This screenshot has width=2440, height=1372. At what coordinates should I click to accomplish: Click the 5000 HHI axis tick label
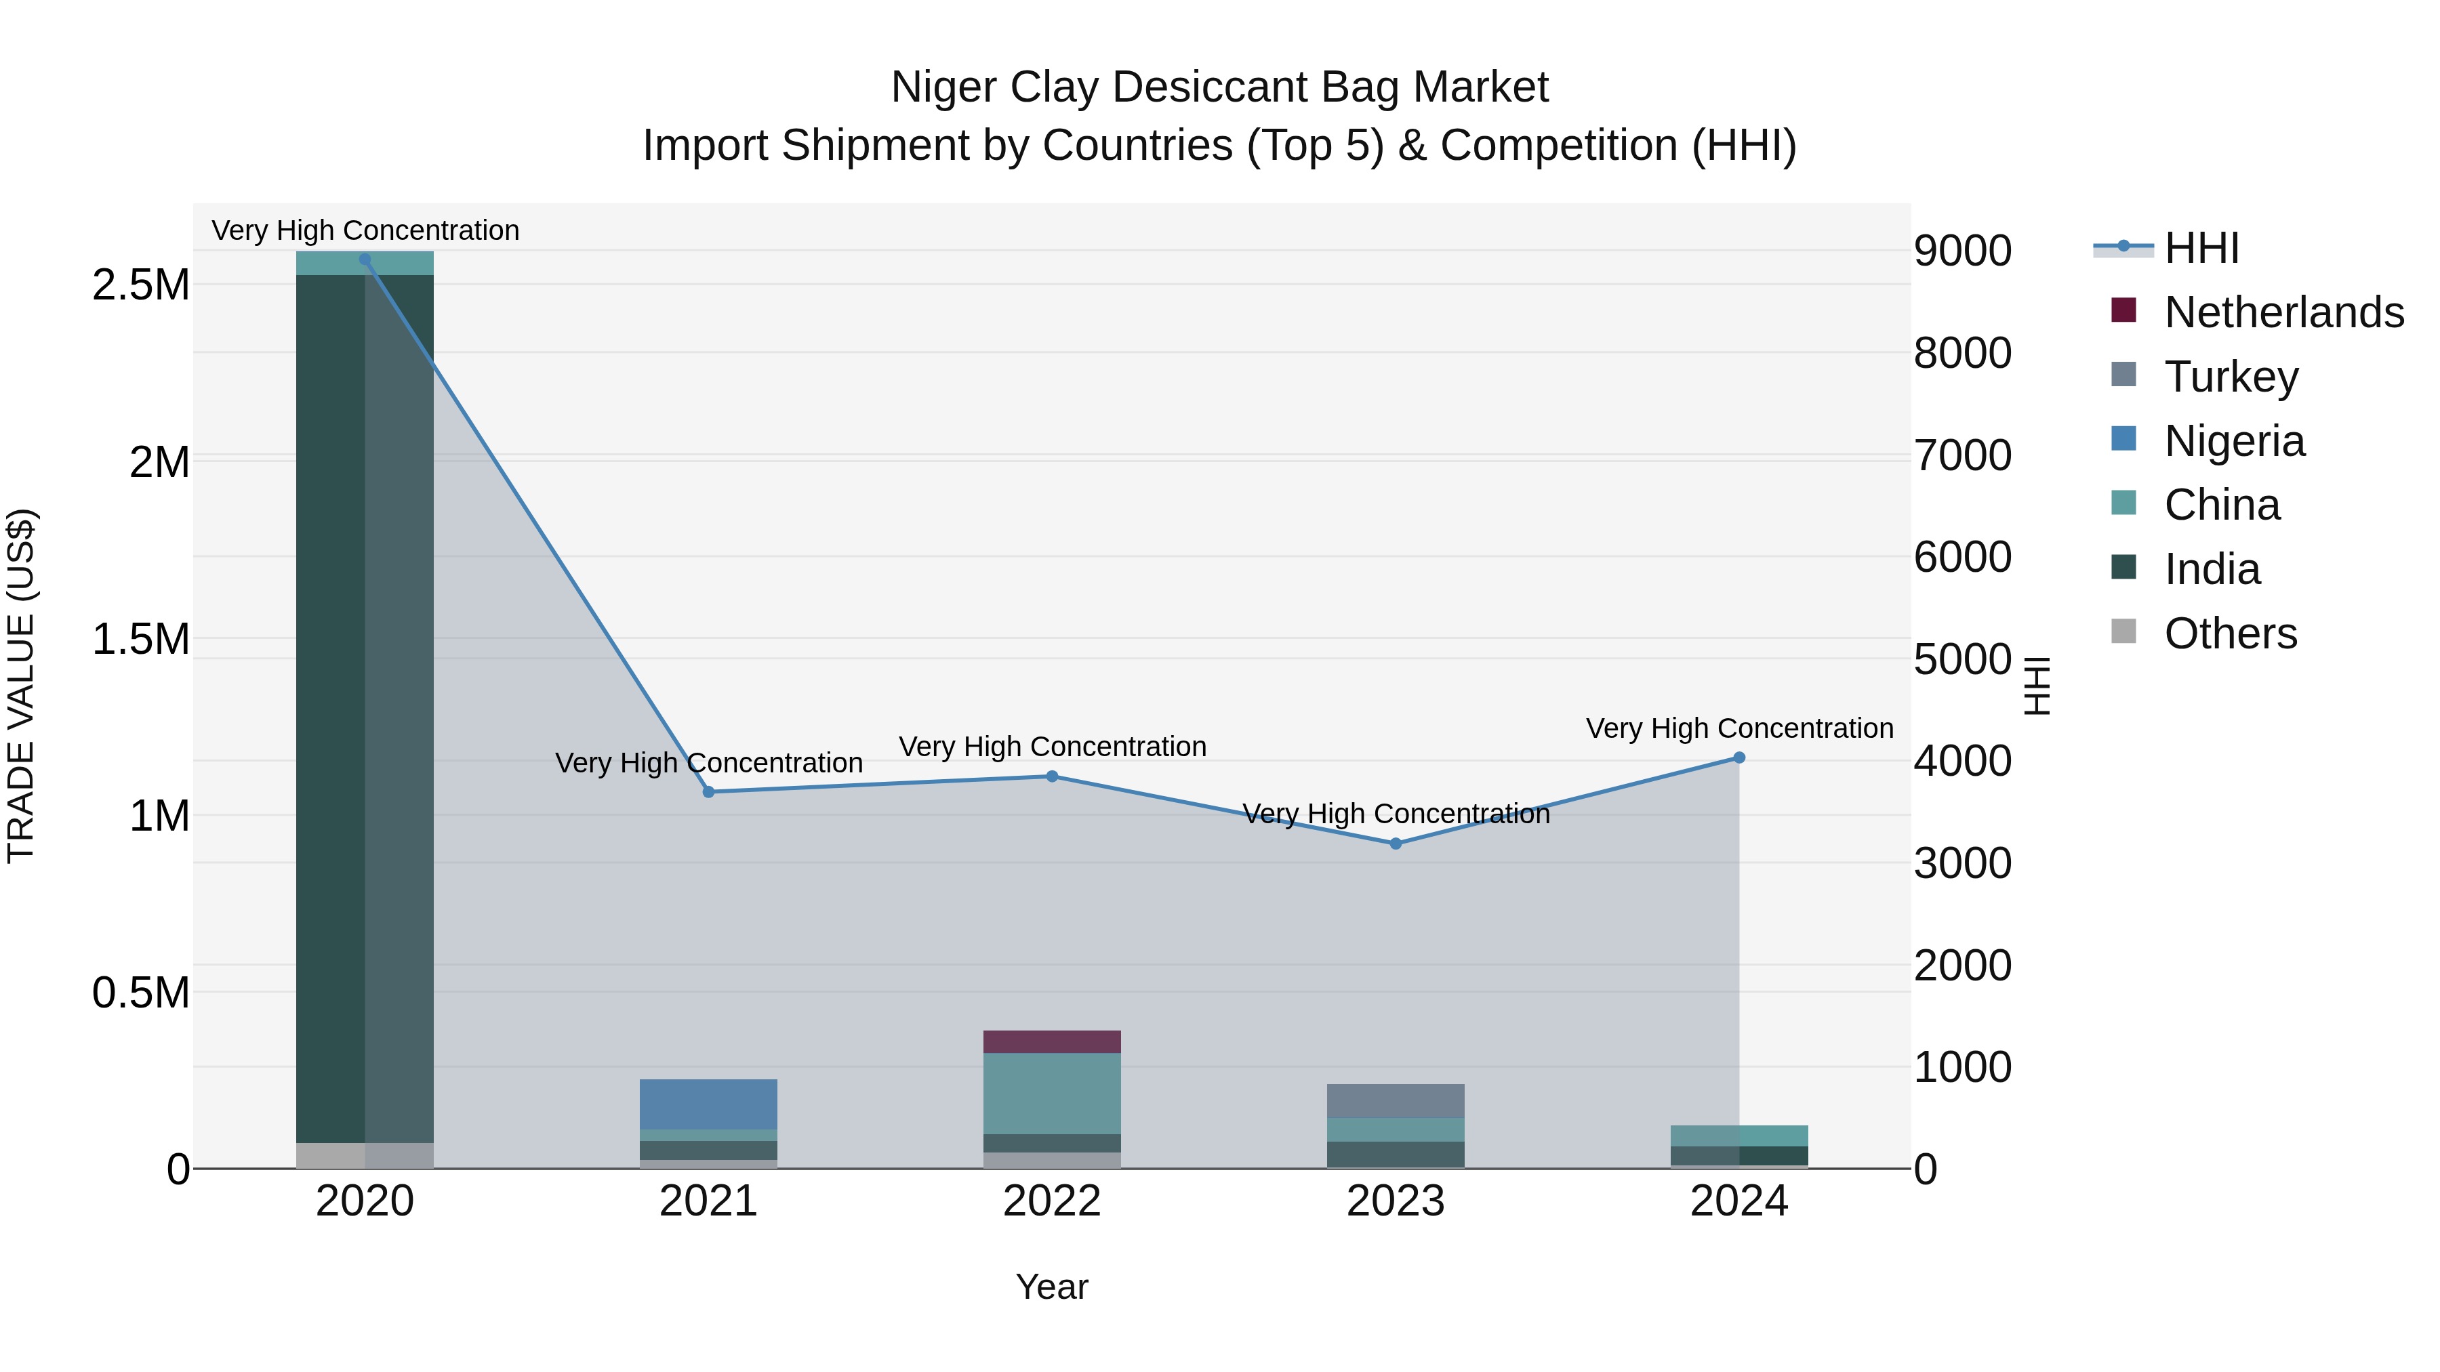[1963, 659]
